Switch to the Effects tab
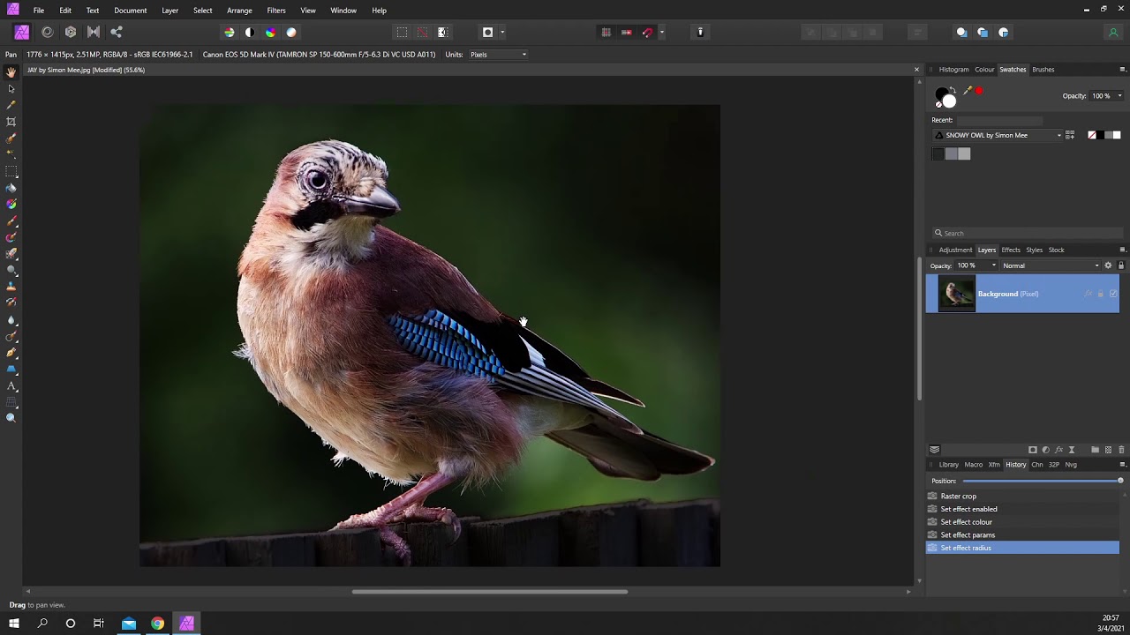Screen dimensions: 1130x635 pyautogui.click(x=1011, y=250)
